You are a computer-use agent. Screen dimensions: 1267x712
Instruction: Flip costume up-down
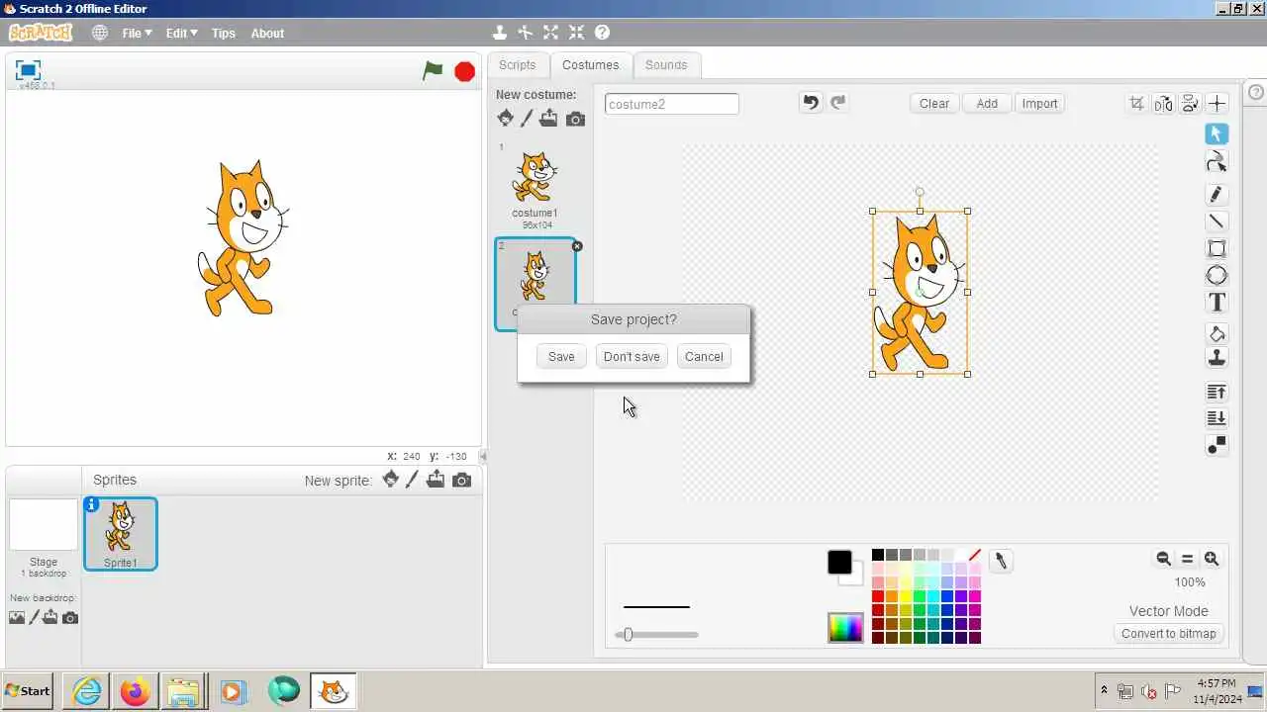coord(1190,103)
